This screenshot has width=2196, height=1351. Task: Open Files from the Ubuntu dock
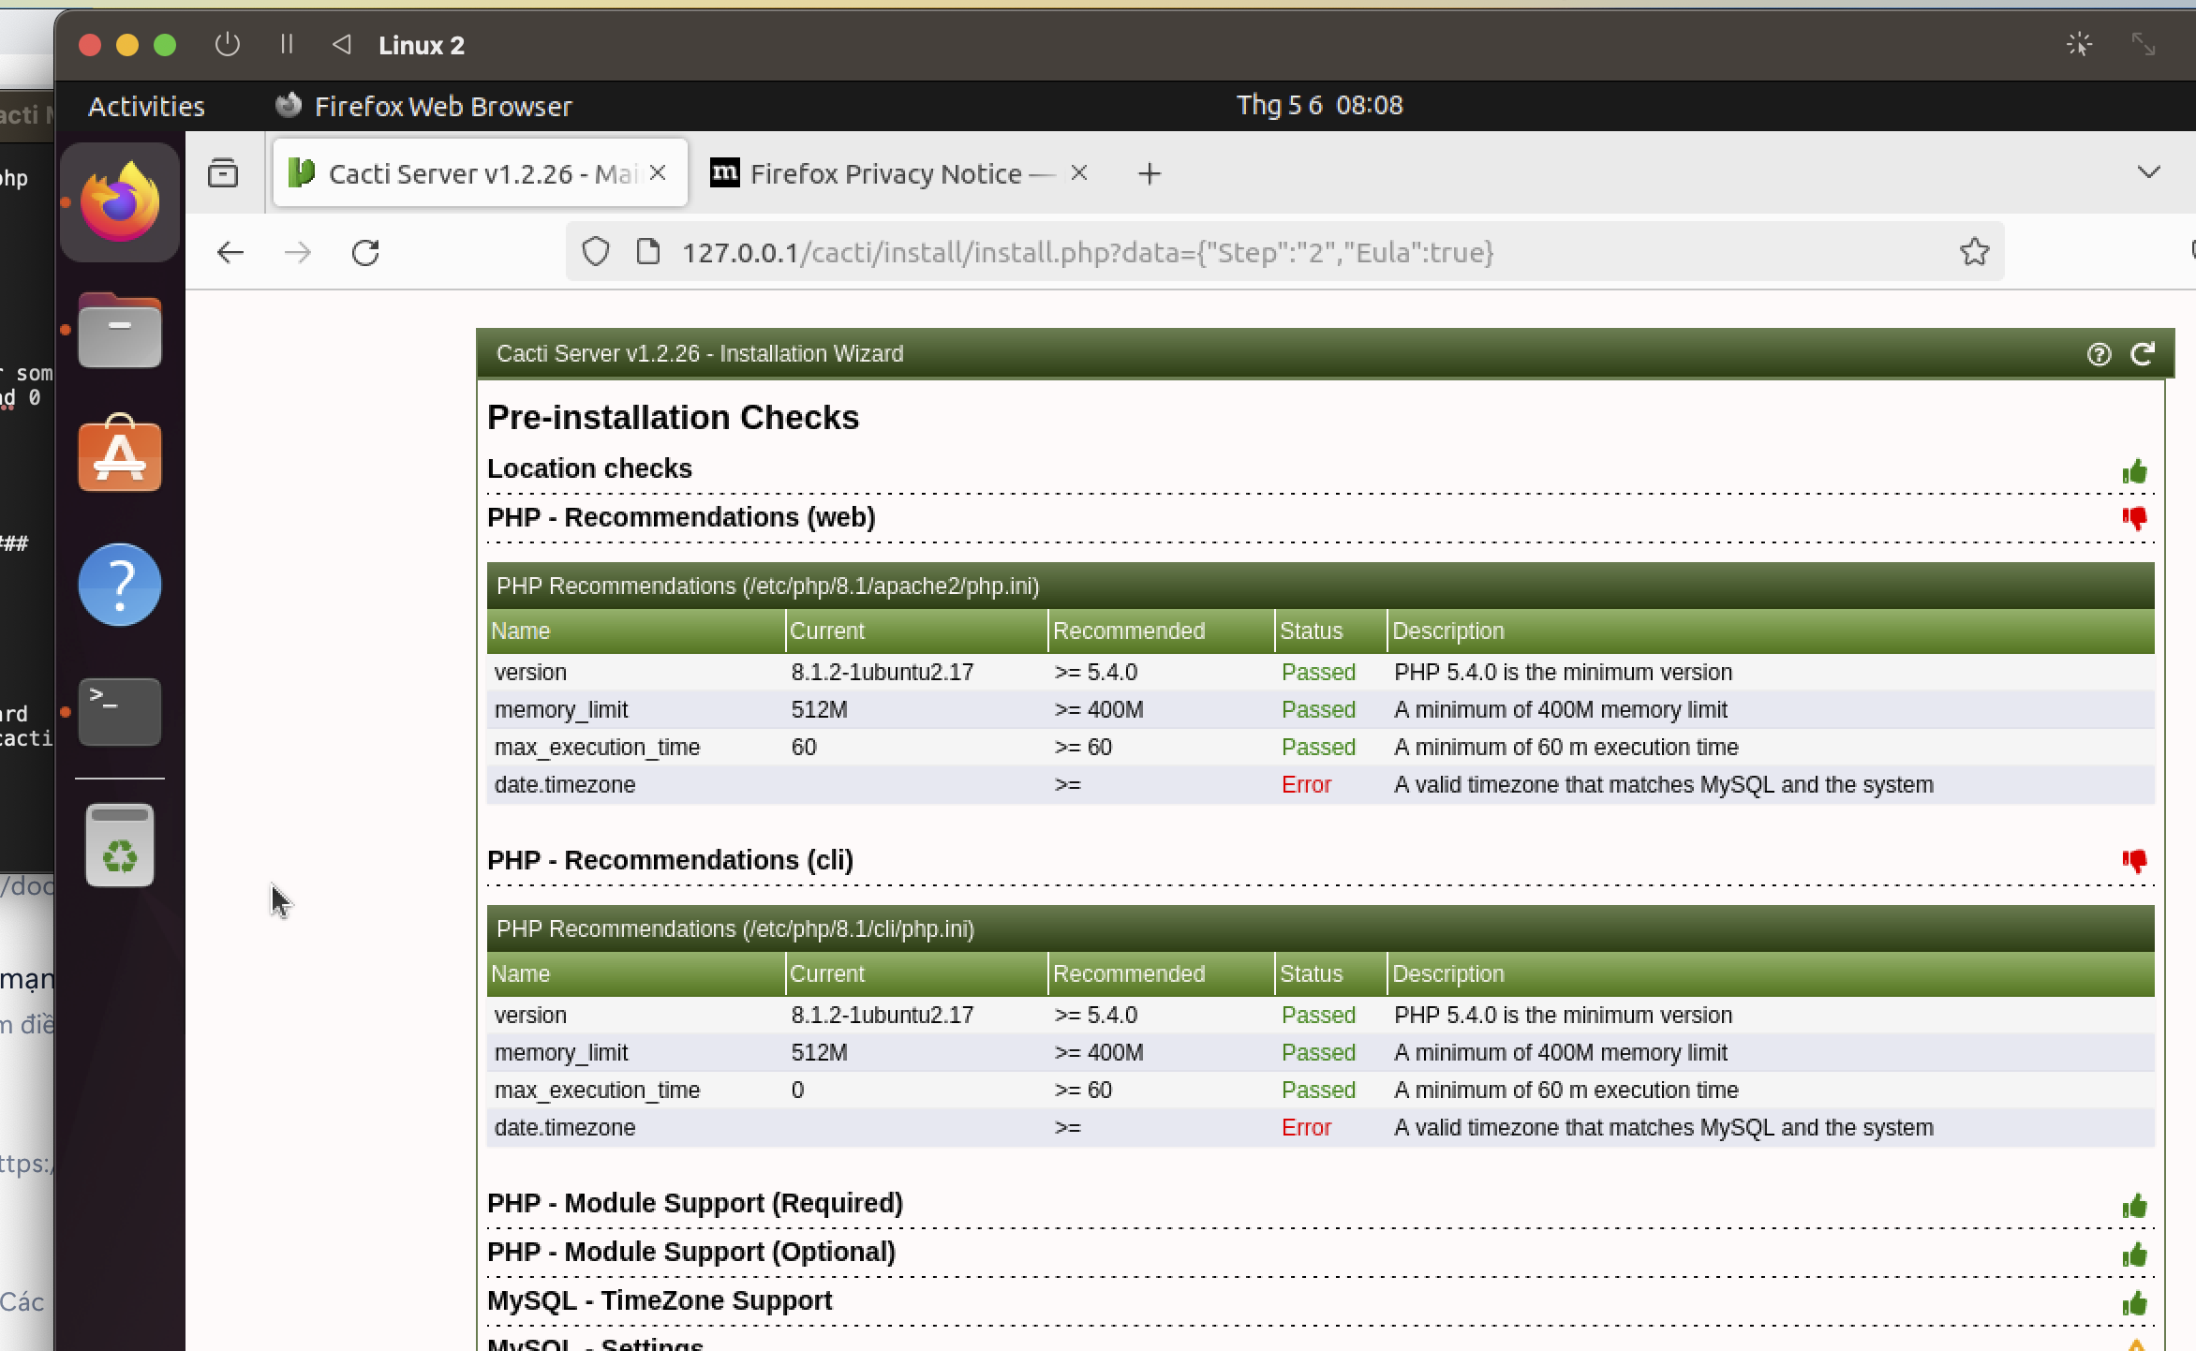[120, 330]
